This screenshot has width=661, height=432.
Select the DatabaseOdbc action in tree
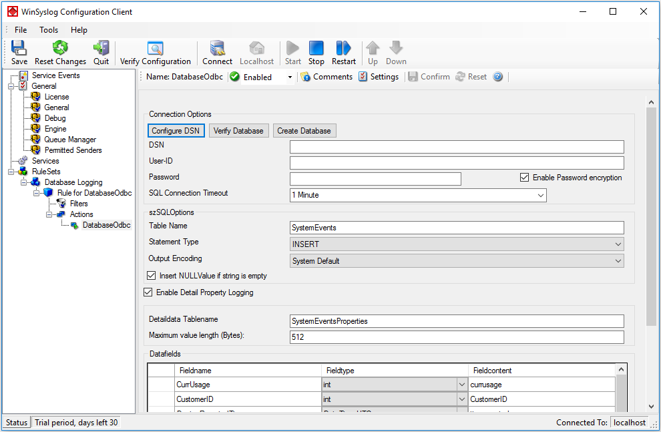click(x=107, y=225)
